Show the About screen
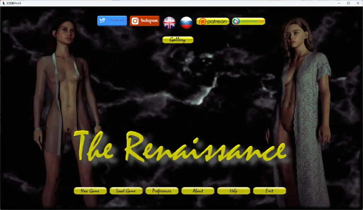The width and height of the screenshot is (363, 210). pyautogui.click(x=198, y=191)
